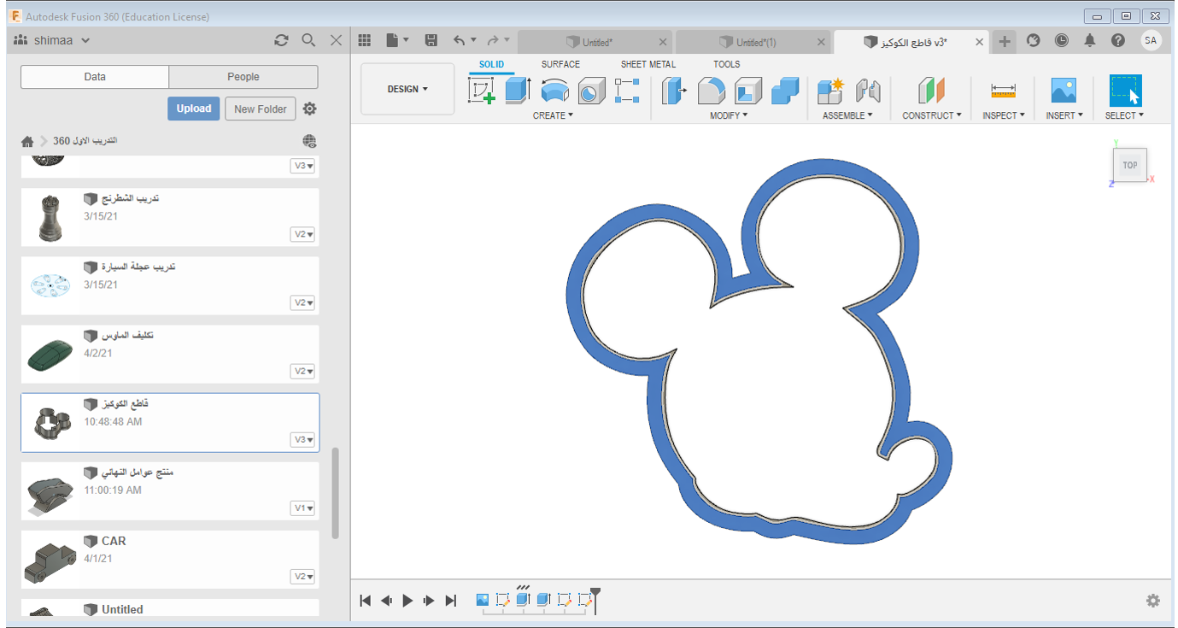The width and height of the screenshot is (1178, 628).
Task: Switch to the SURFACE tab
Action: click(x=560, y=64)
